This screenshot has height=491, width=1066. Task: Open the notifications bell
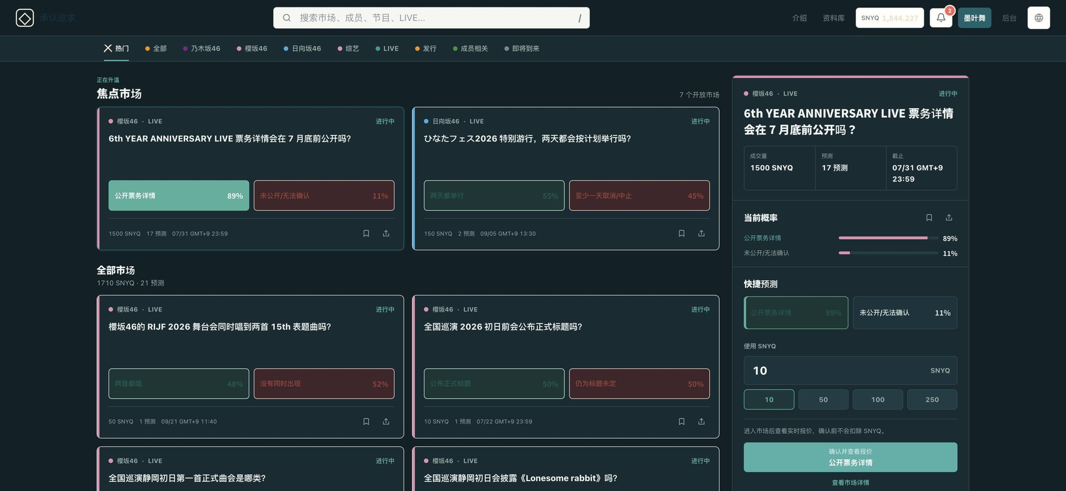tap(941, 18)
